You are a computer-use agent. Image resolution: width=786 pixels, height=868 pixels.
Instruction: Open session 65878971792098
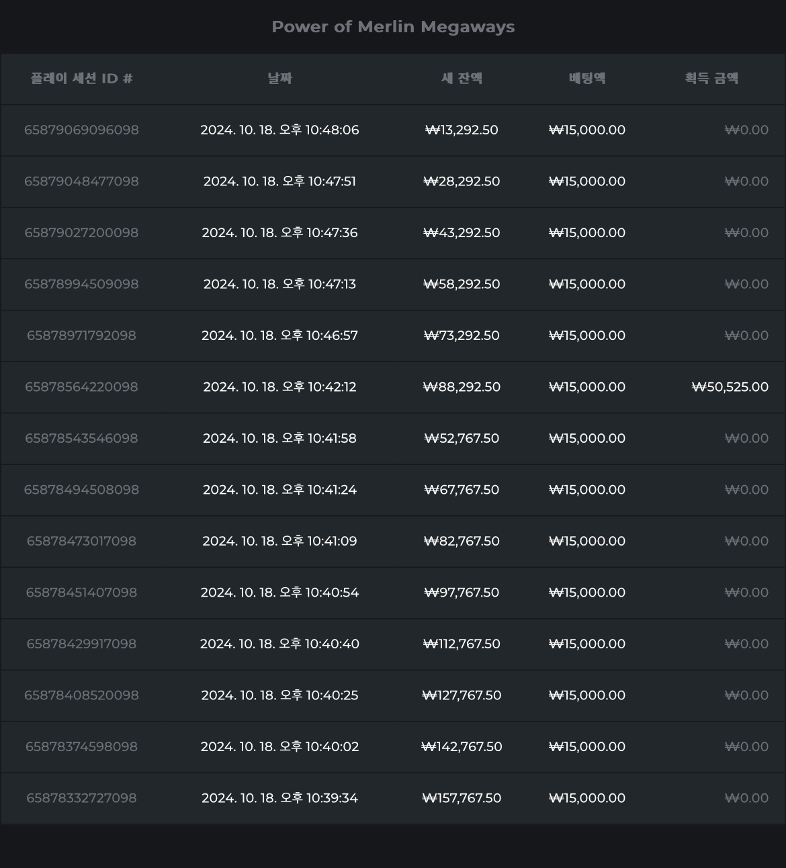pyautogui.click(x=81, y=335)
